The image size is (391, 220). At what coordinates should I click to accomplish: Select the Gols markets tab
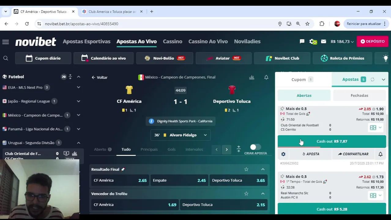click(x=171, y=149)
